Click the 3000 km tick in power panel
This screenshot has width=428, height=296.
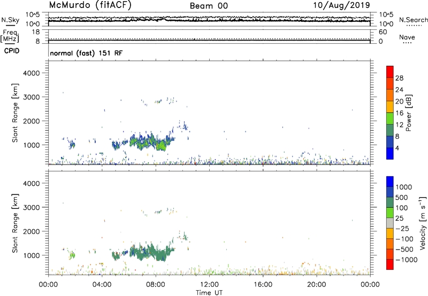pyautogui.click(x=32, y=97)
